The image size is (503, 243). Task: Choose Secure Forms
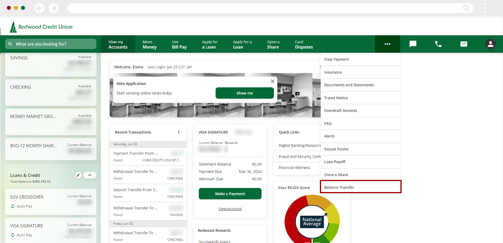pos(360,149)
